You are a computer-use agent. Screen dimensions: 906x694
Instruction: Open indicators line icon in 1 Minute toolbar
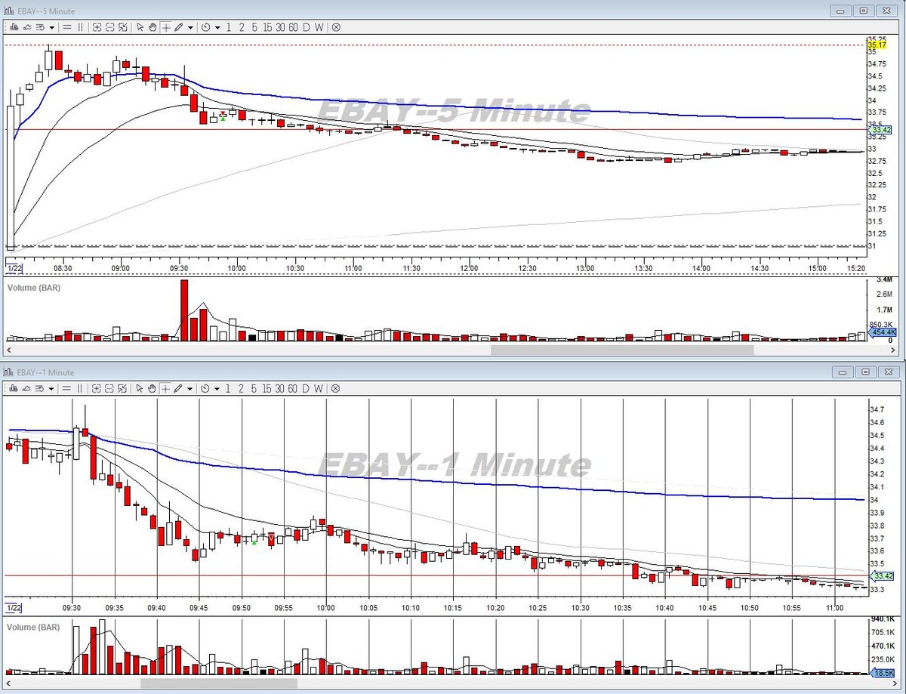(x=26, y=388)
